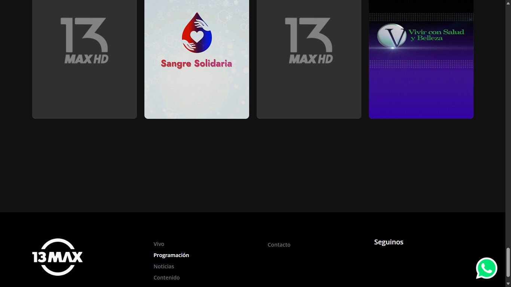This screenshot has width=511, height=287.
Task: Open the Sangre Solidaria program card
Action: point(197,93)
